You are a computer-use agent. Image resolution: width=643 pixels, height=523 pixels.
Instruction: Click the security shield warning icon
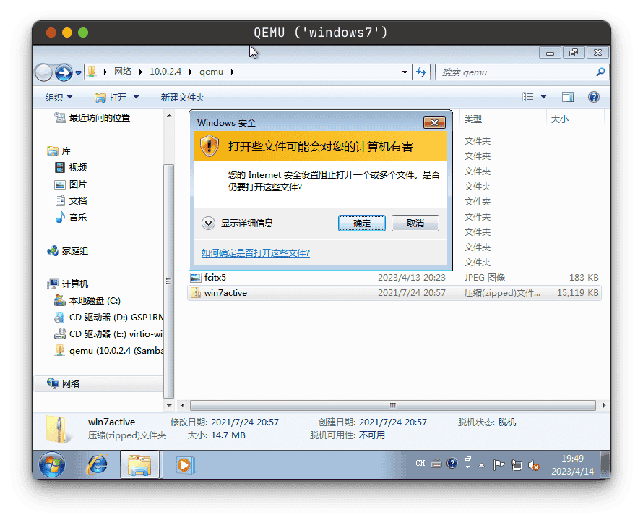click(209, 146)
